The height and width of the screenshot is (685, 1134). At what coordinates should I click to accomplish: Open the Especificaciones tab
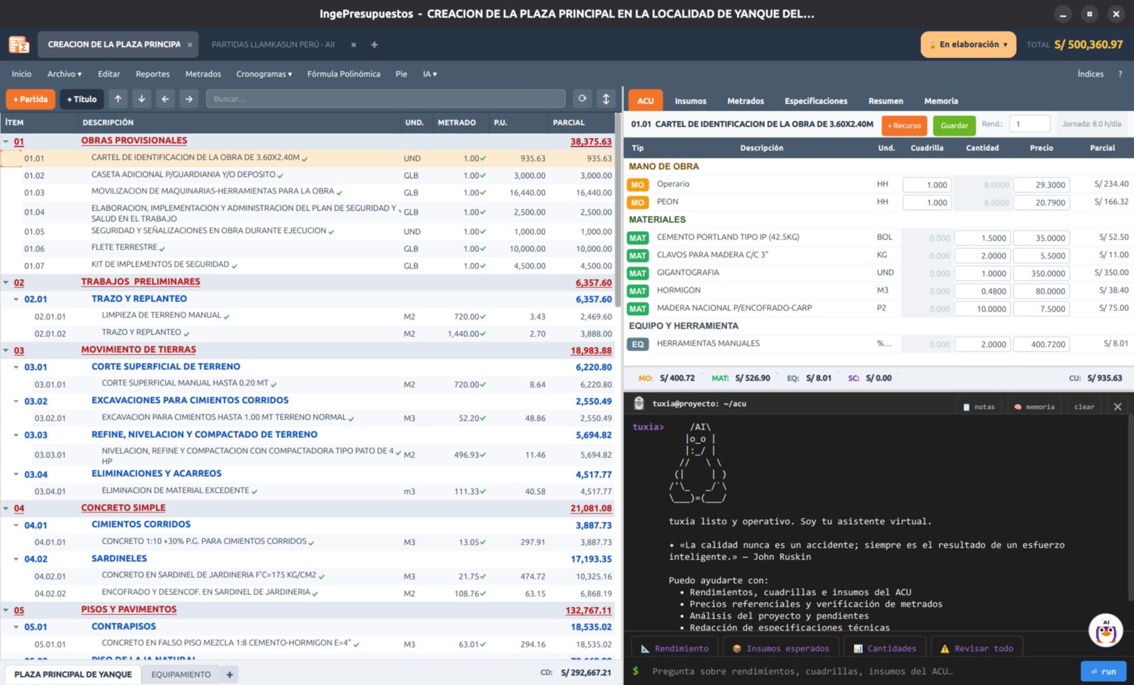coord(816,101)
